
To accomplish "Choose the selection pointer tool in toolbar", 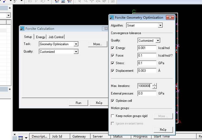I will pos(80,1).
